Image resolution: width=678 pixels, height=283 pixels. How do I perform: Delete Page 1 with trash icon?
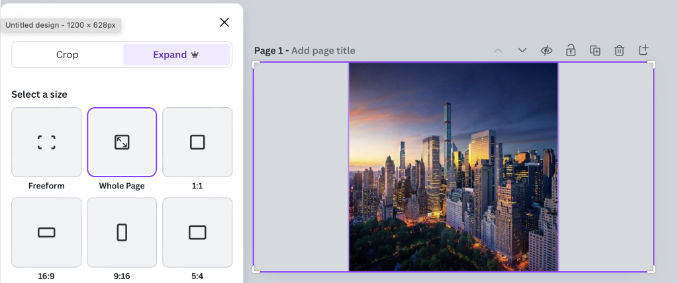[x=619, y=51]
